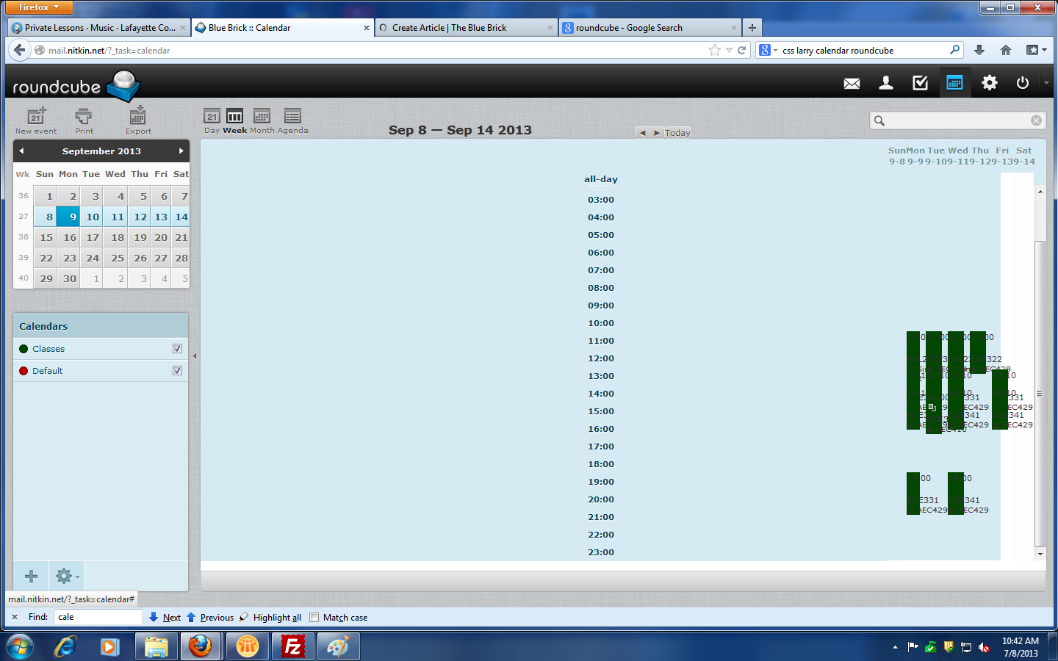Click the Today button

coord(677,133)
